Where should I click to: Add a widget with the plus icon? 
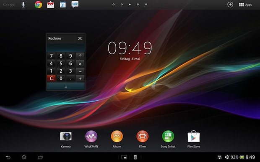coord(230,5)
